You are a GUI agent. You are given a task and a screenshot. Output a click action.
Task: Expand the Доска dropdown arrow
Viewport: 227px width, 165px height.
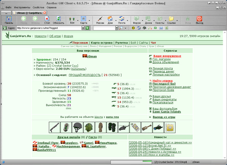[x=154, y=21]
